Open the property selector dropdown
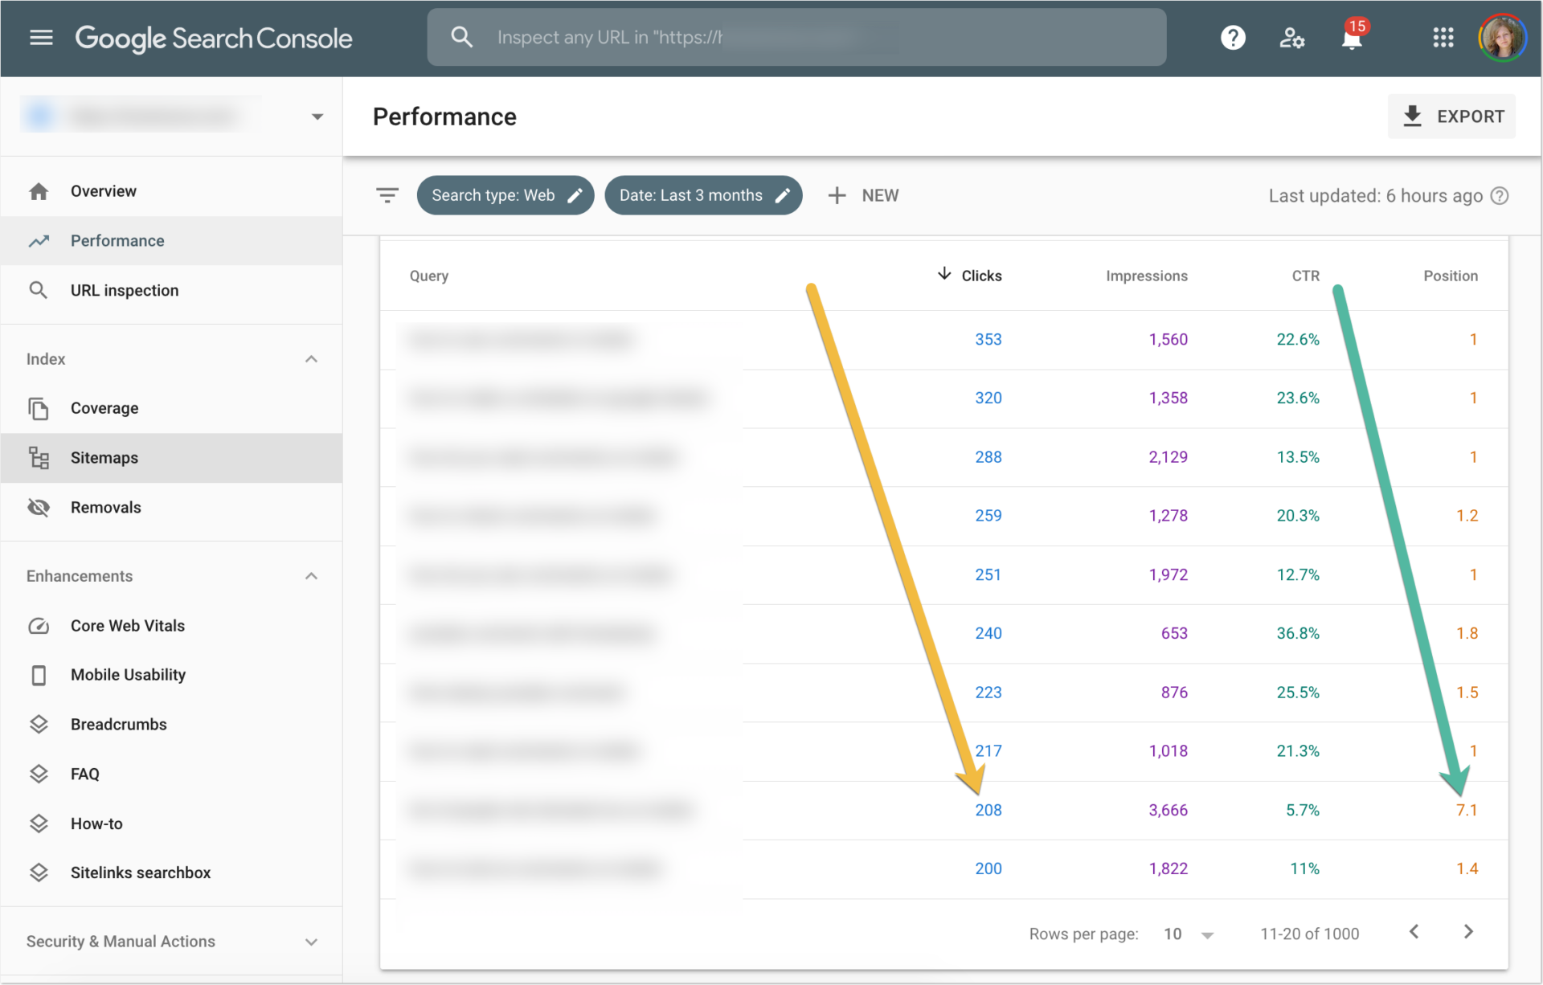The image size is (1543, 985). [x=316, y=116]
